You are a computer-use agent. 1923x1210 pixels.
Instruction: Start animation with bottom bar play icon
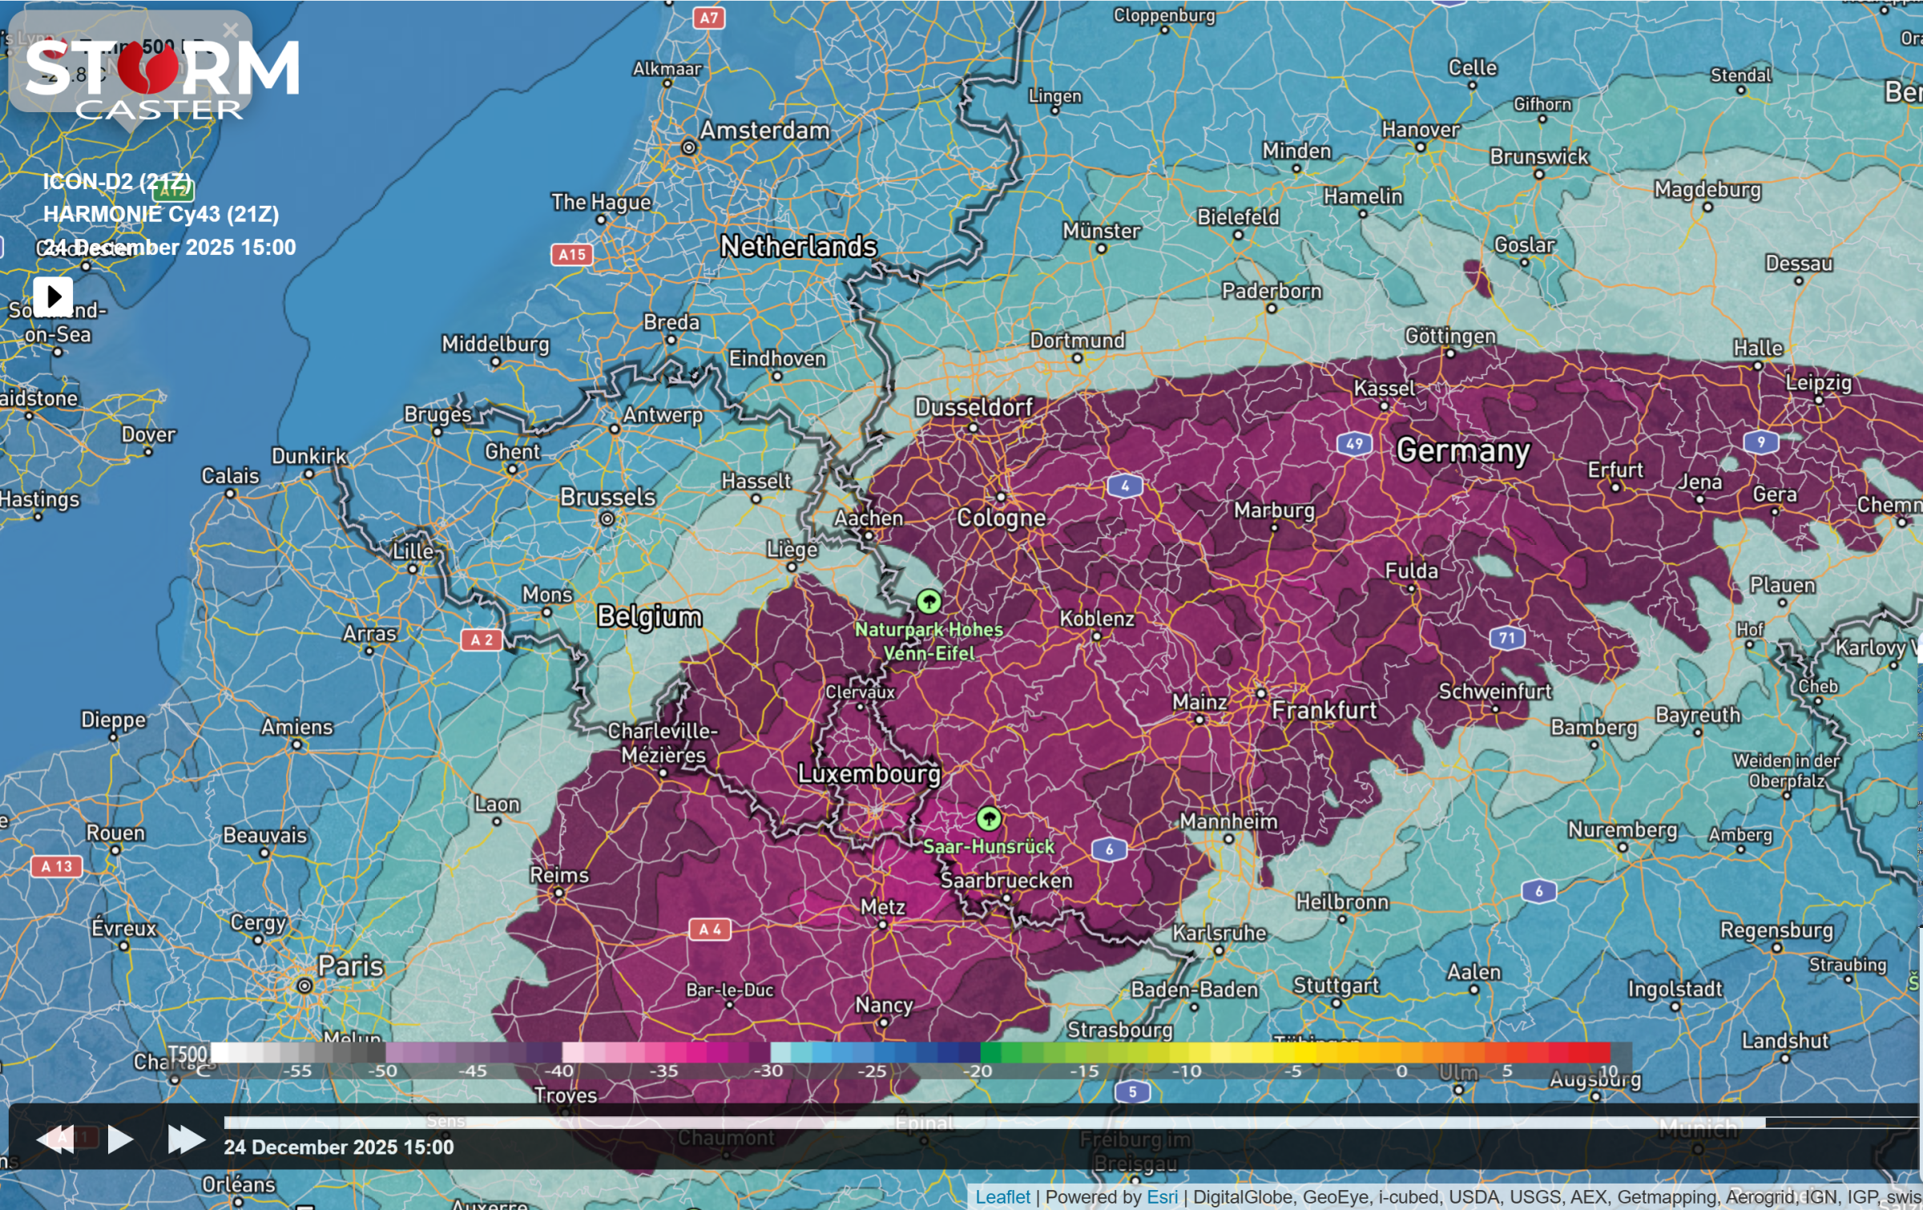coord(120,1139)
